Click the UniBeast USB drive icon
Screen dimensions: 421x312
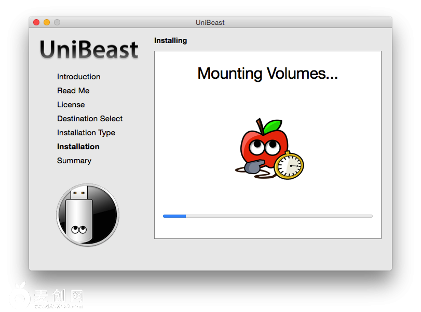[x=87, y=215]
